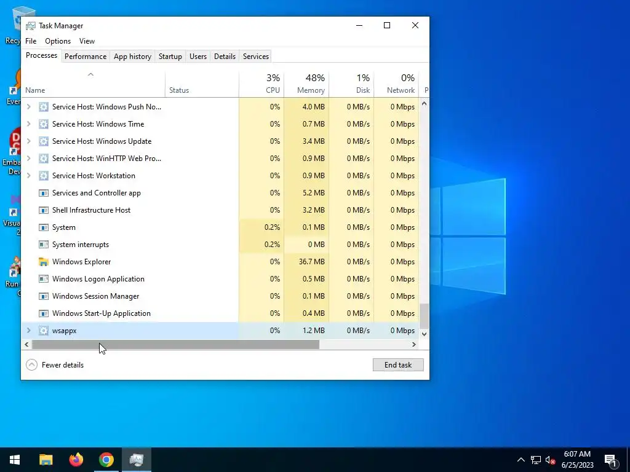
Task: Click the Services and Controller app icon
Action: pyautogui.click(x=44, y=193)
